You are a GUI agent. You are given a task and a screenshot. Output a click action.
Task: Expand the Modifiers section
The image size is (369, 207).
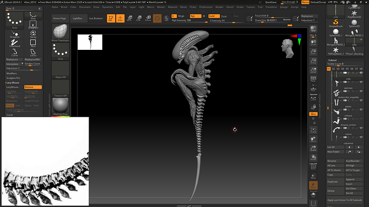tap(12, 74)
